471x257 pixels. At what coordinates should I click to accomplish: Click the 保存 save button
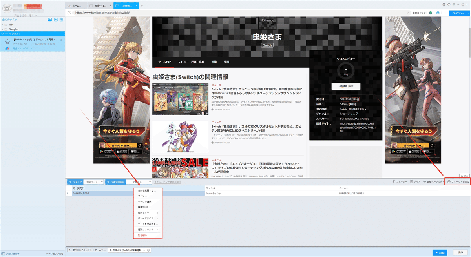(460, 253)
